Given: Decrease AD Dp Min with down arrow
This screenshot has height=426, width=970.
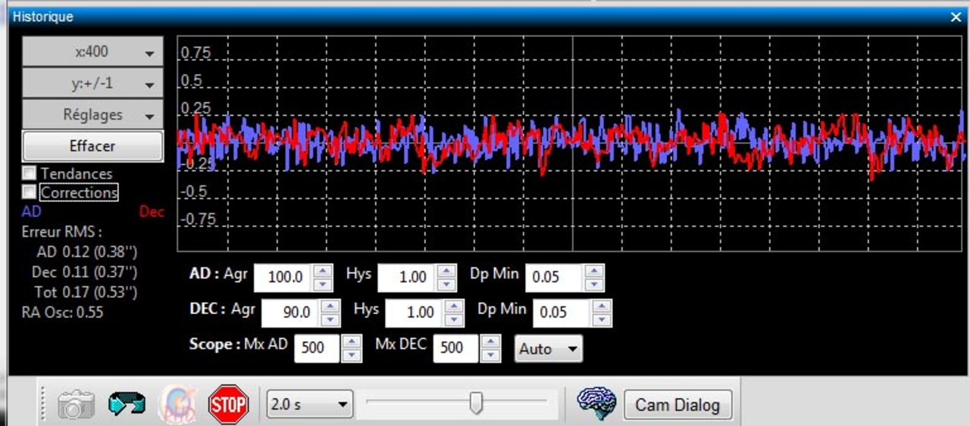Looking at the screenshot, I should [x=594, y=285].
